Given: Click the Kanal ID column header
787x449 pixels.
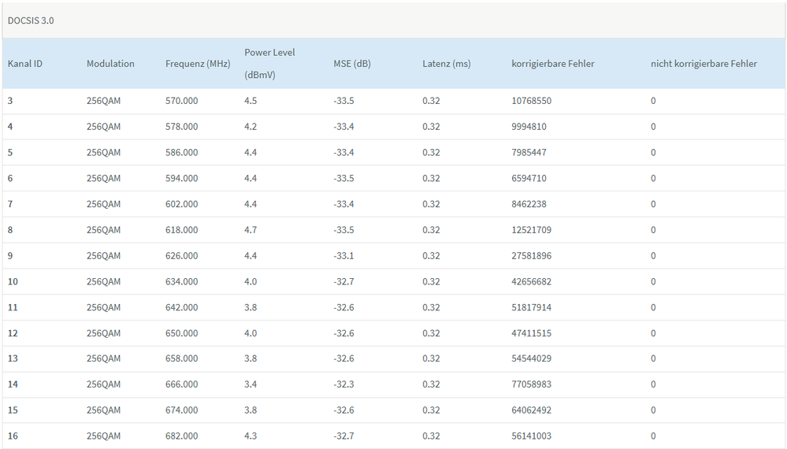Looking at the screenshot, I should 25,64.
